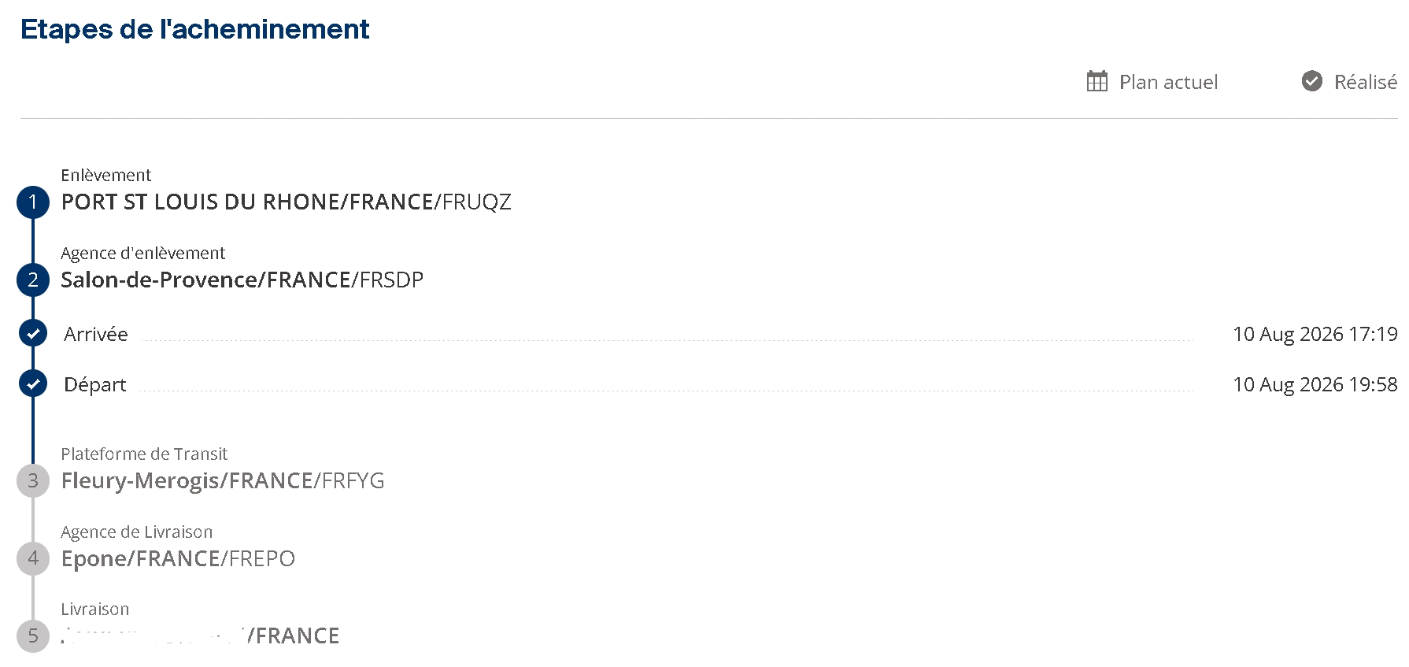Click the Plan actuel label
The width and height of the screenshot is (1409, 667).
[1168, 82]
